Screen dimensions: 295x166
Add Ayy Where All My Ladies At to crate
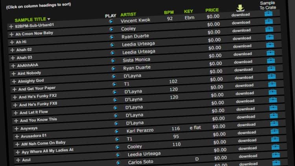click(x=275, y=139)
